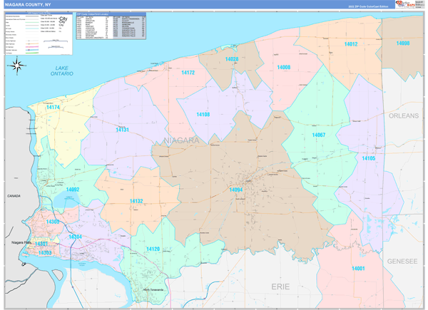
Task: Select ZIP code 14131 label
Action: click(122, 130)
